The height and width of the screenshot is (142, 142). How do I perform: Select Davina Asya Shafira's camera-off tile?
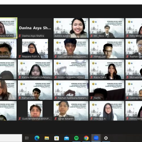(x=35, y=28)
